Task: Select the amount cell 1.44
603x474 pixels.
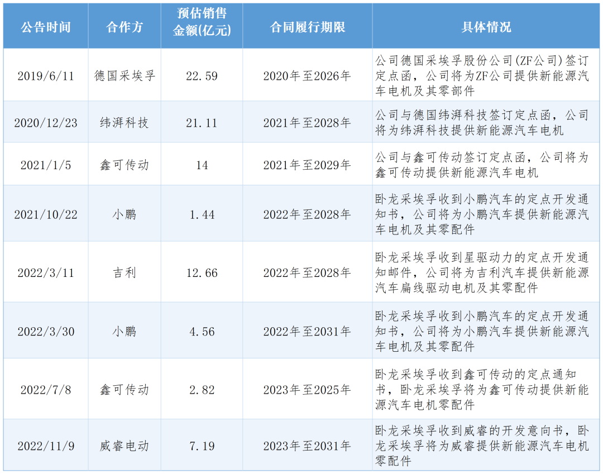Action: pos(202,214)
